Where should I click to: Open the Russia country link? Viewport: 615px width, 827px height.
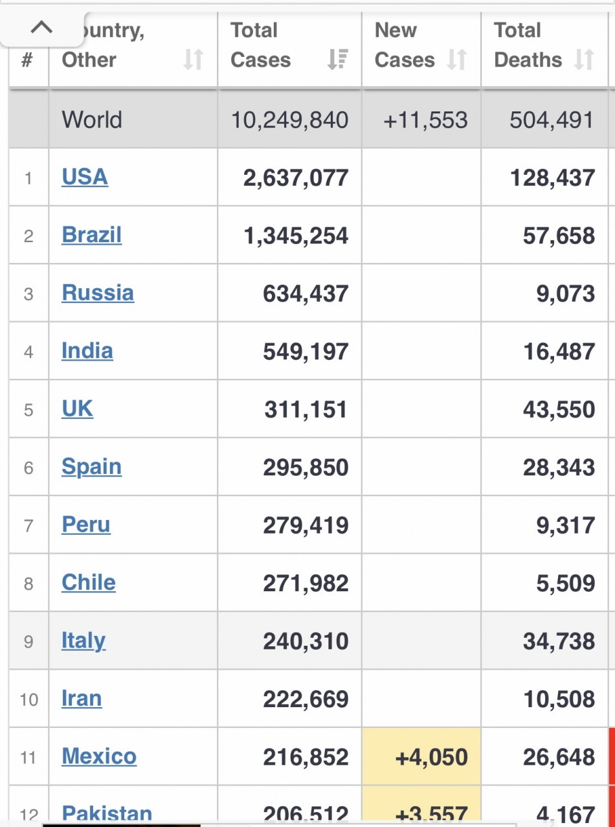tap(98, 293)
